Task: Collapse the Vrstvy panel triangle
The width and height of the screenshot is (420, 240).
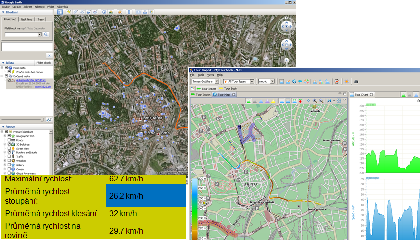Action: pos(3,127)
